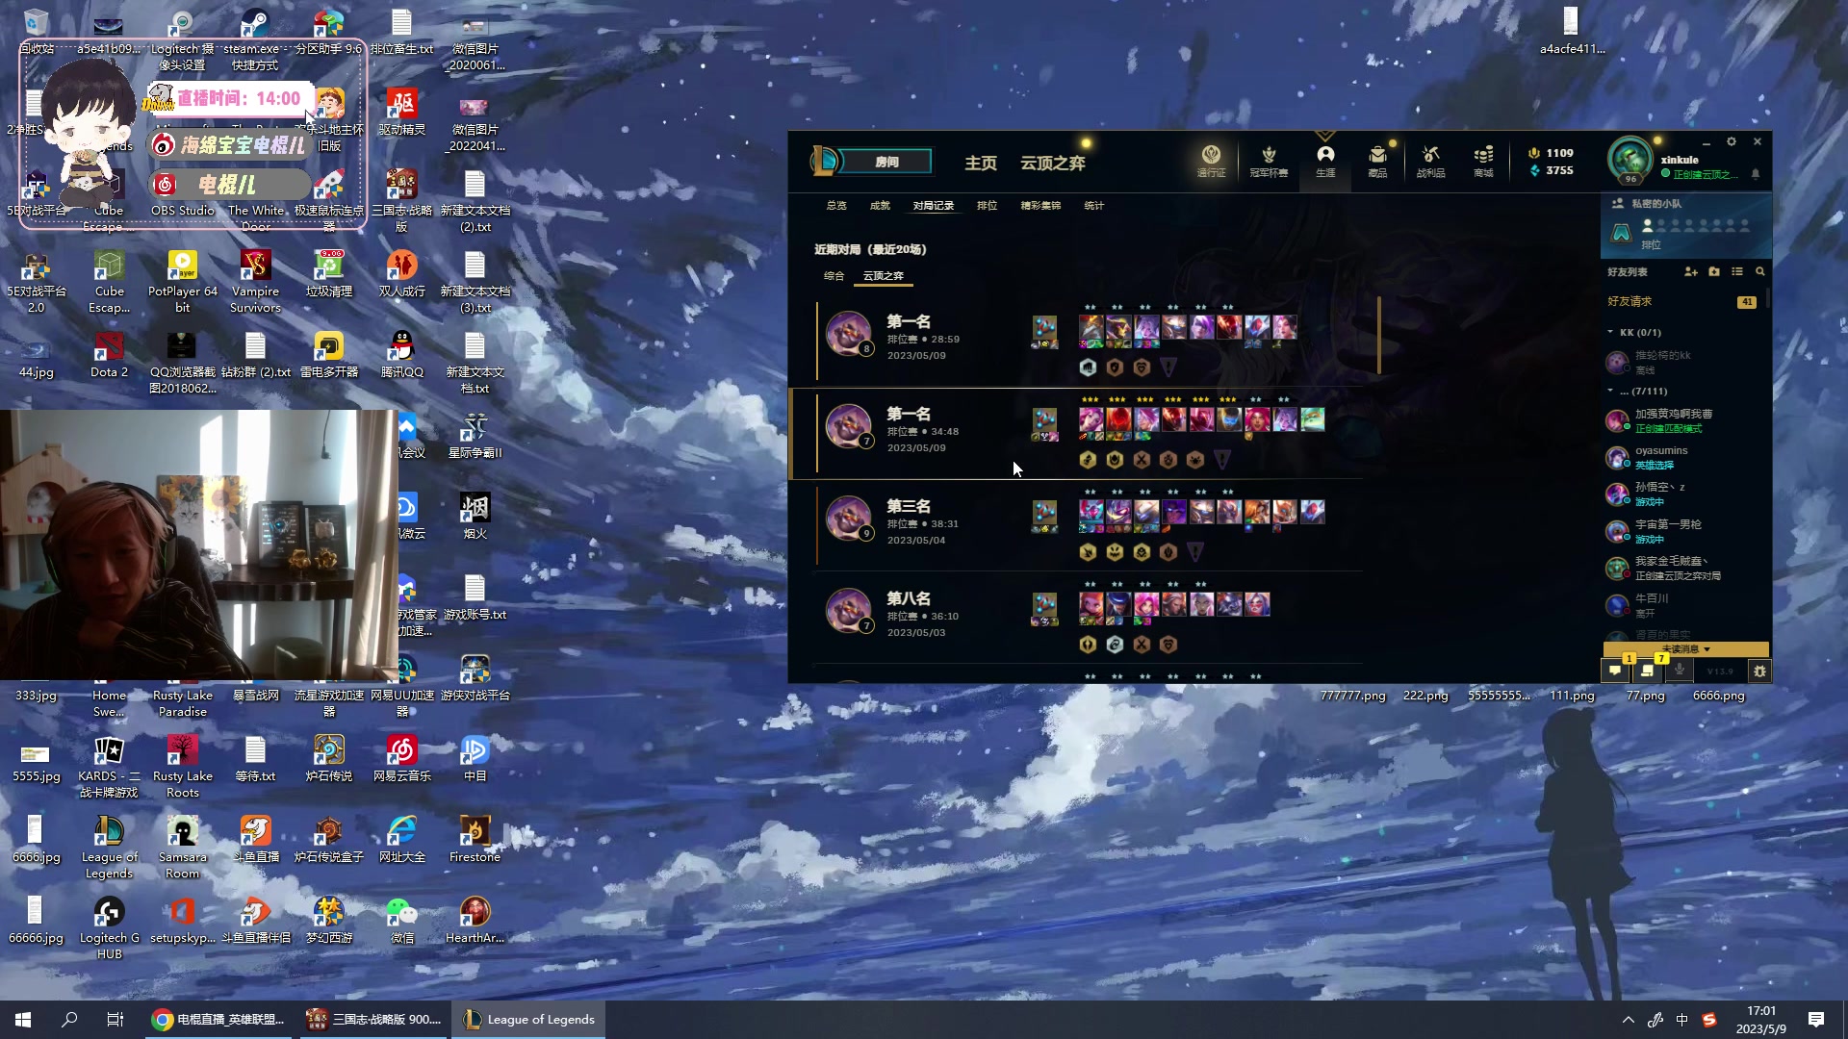Open 三国志·战略版 taskbar item
1848x1039 pixels.
373,1020
